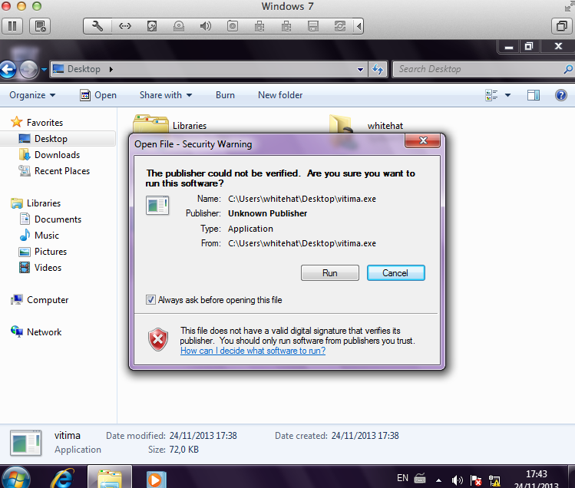
Task: Open Videos library
Action: (40, 267)
